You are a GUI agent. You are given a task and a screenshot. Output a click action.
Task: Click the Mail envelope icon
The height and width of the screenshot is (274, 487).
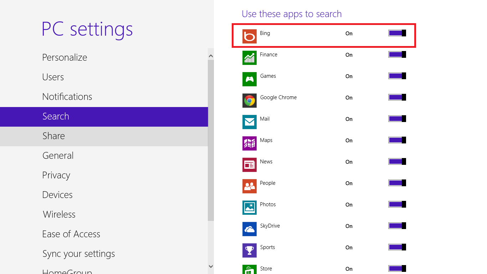[x=250, y=122]
